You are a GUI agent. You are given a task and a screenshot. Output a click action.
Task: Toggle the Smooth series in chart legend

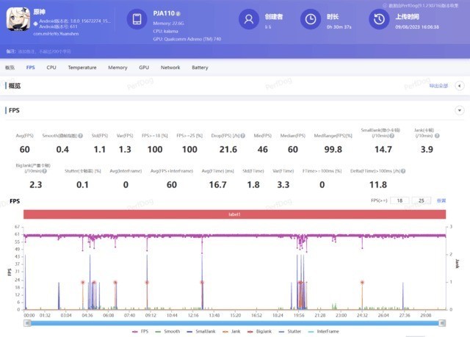pyautogui.click(x=167, y=332)
